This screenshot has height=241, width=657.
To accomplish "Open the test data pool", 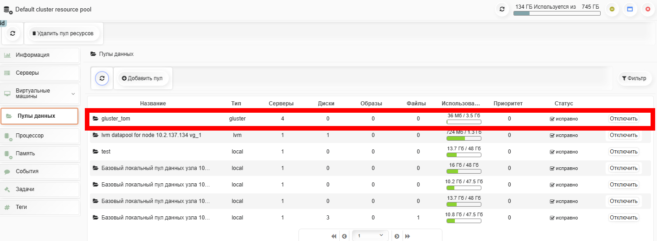I will click(x=106, y=152).
